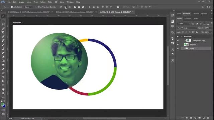214x120 pixels.
Task: Expand the Group 1 folder
Action: point(184,48)
